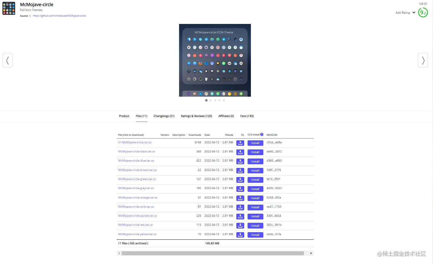
Task: Click the green 9.2 rating score circle
Action: (423, 12)
